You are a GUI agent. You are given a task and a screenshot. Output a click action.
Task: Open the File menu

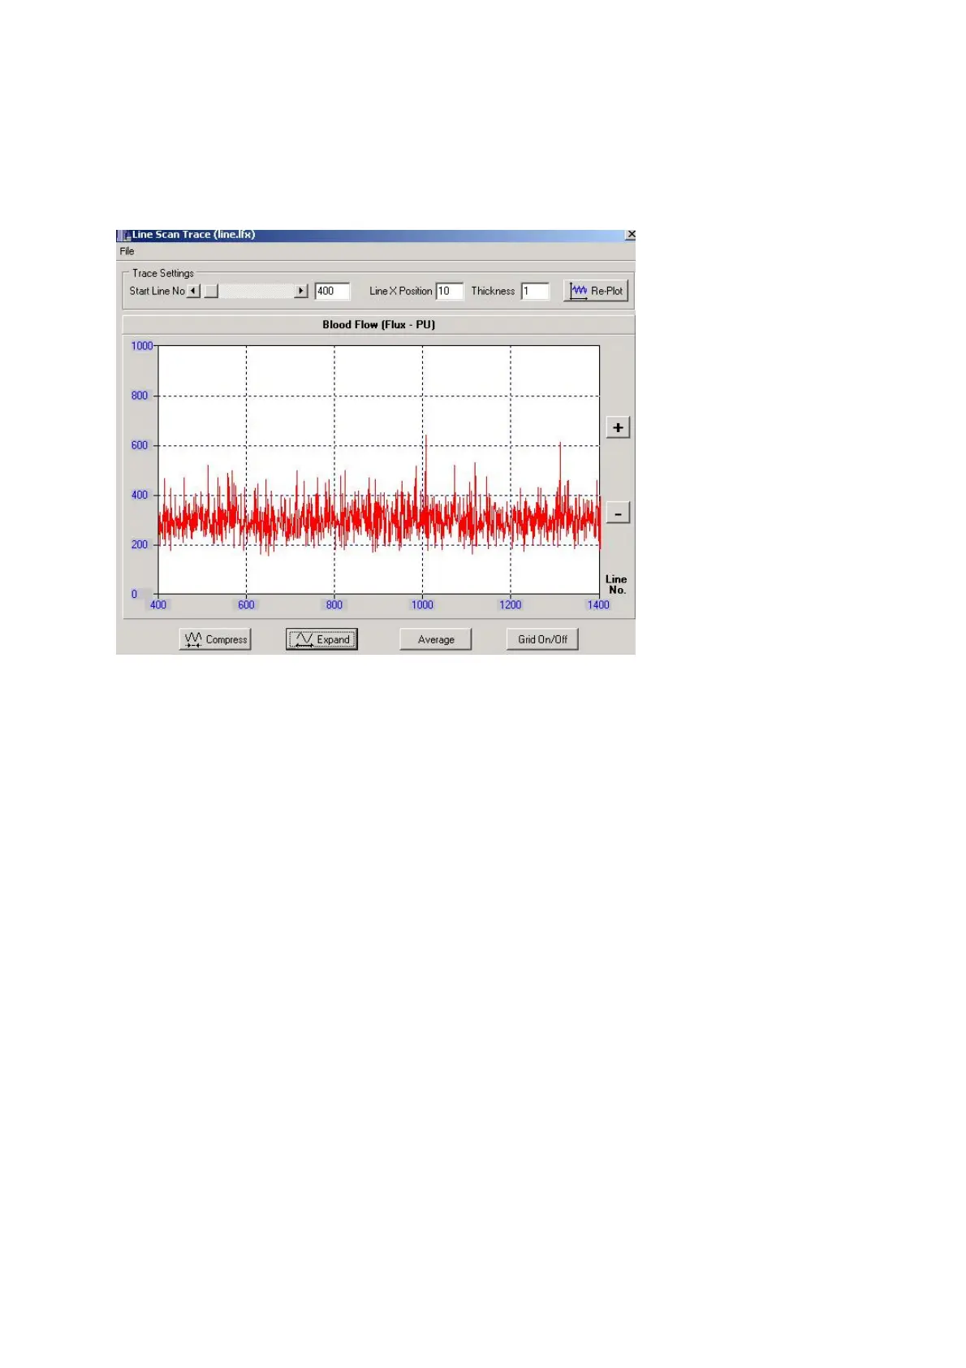(x=127, y=251)
